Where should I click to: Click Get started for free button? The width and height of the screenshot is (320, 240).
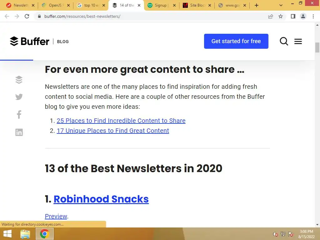[x=236, y=41]
